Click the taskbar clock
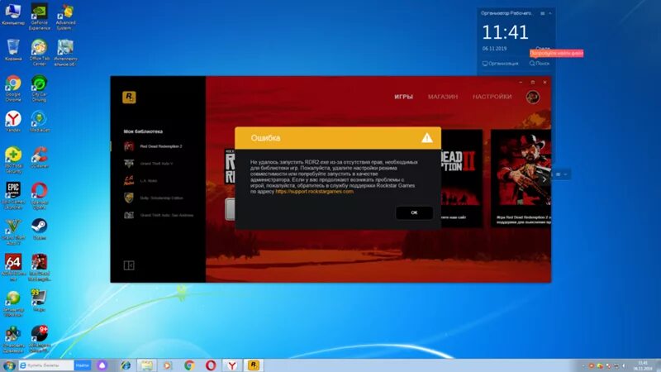The image size is (661, 372). click(x=643, y=365)
